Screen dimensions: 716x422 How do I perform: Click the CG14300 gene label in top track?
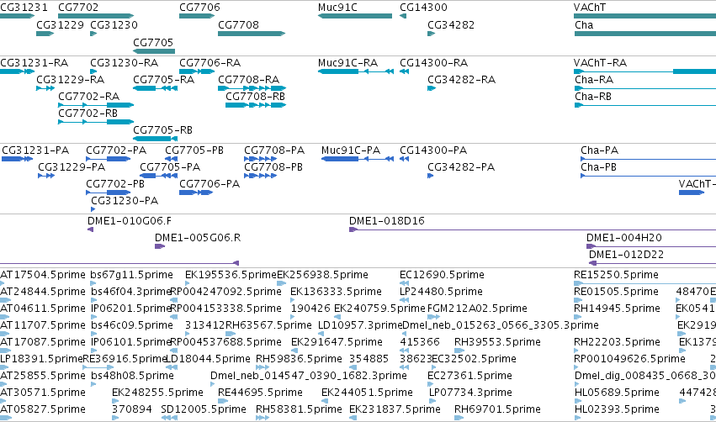point(423,8)
